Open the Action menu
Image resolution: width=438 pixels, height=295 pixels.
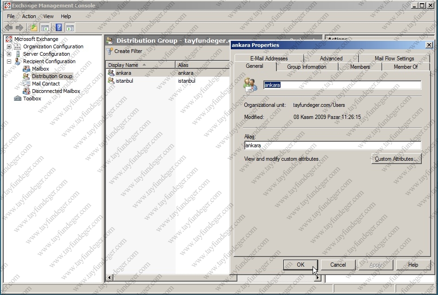tap(29, 16)
